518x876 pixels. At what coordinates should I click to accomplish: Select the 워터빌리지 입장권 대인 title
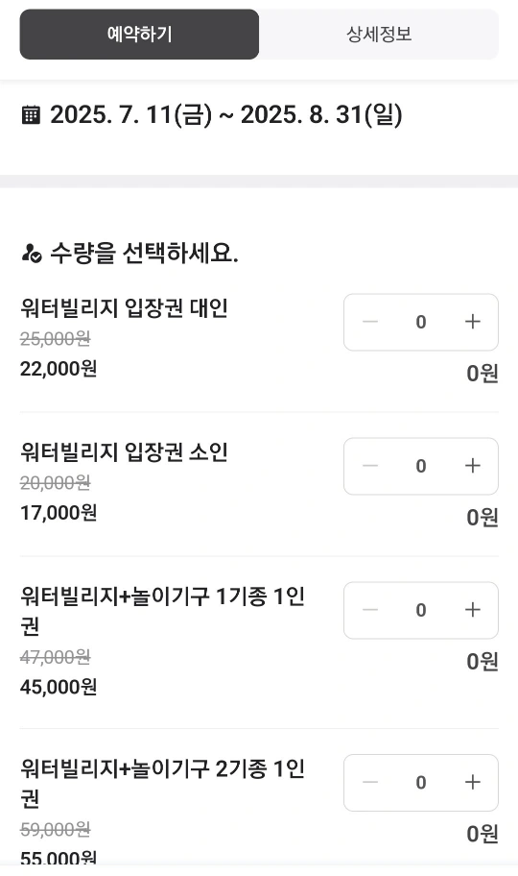coord(124,307)
